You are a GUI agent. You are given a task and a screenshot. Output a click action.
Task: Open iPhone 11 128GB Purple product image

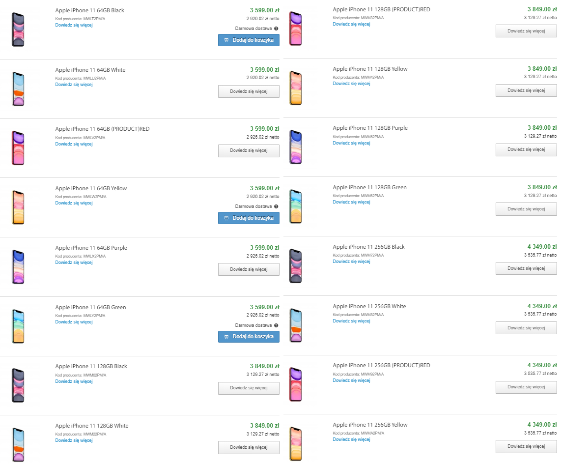(296, 147)
